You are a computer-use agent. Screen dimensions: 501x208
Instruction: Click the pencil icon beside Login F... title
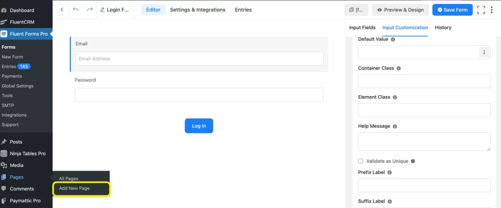click(x=103, y=10)
